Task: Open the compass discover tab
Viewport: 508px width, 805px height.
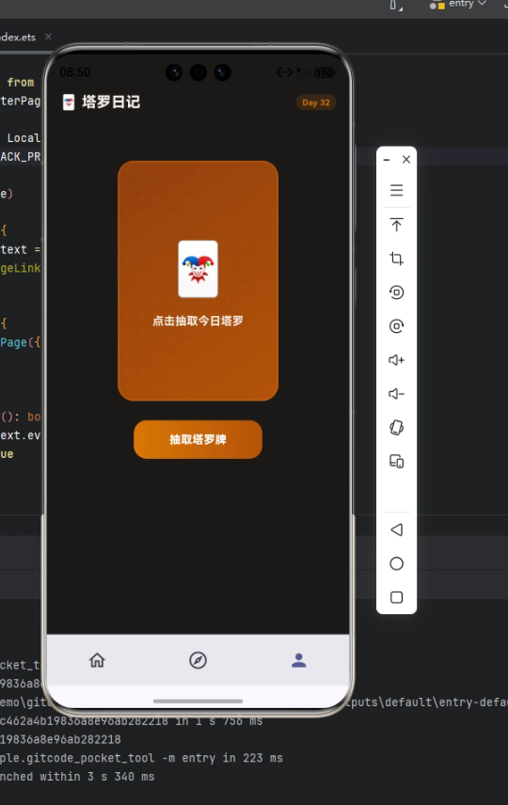Action: click(198, 660)
